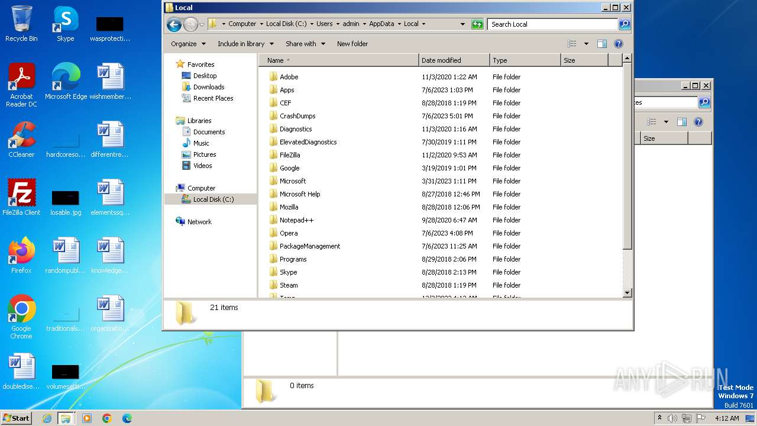
Task: Sort by Size column in the Local window
Action: click(584, 60)
